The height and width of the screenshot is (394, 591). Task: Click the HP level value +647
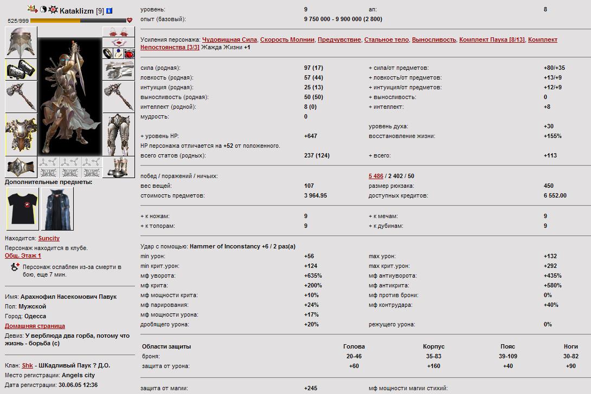(311, 136)
